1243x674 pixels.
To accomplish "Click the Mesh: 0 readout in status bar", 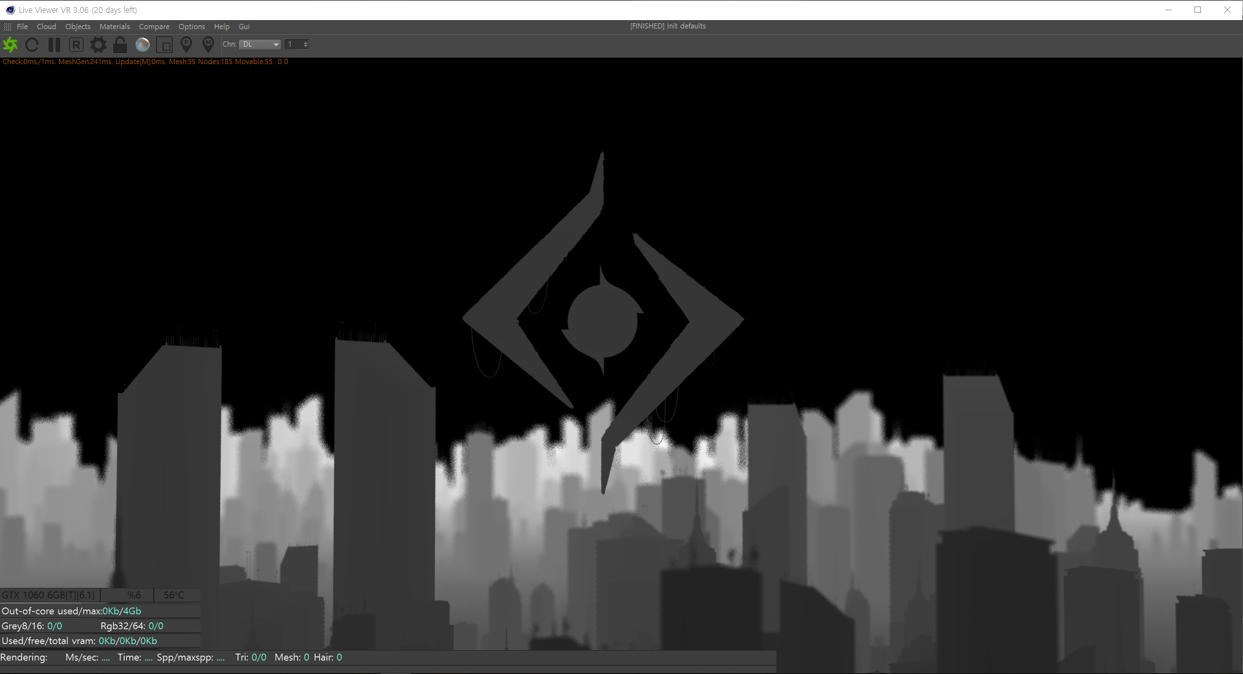I will coord(292,657).
